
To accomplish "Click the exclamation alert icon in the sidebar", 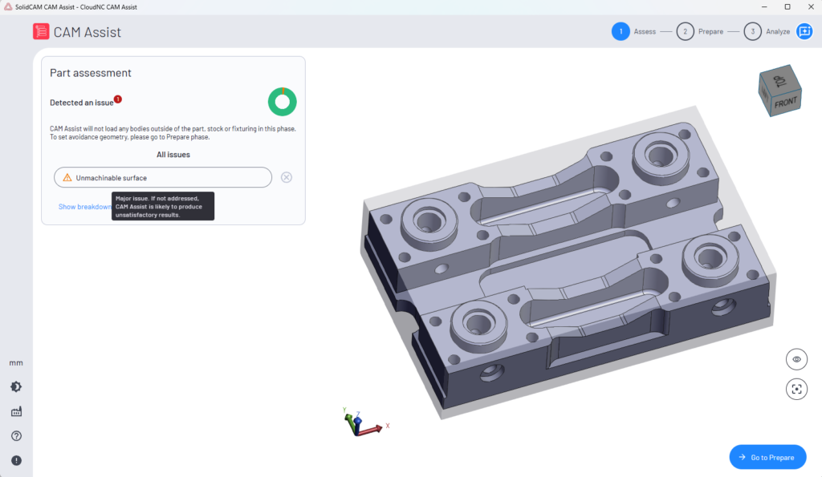I will (x=16, y=460).
